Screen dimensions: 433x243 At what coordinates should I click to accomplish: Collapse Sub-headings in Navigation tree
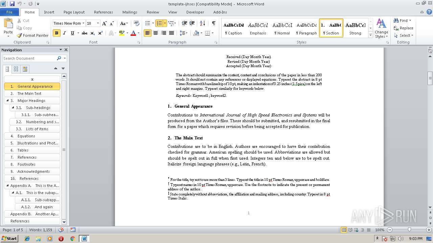[13, 108]
